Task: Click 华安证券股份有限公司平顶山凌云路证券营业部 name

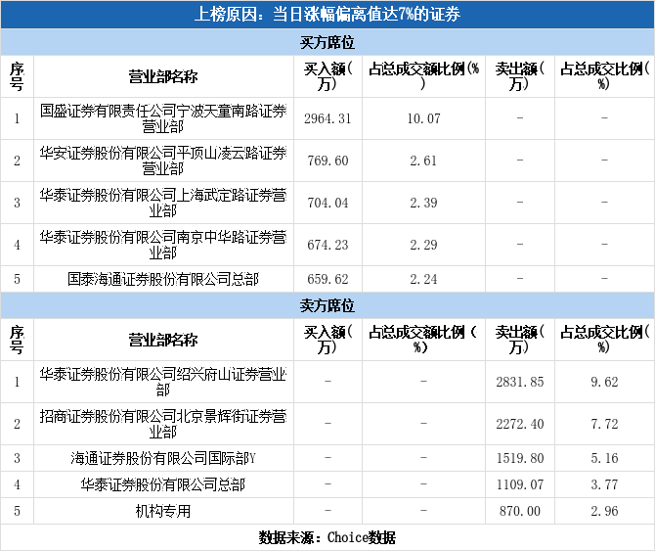Action: coord(163,161)
